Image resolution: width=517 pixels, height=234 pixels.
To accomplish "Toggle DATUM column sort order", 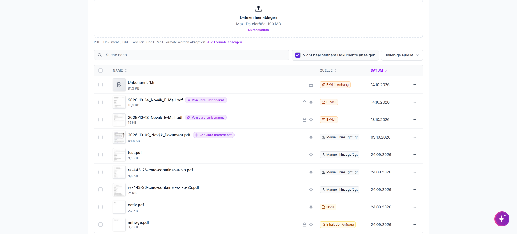I will tap(379, 70).
